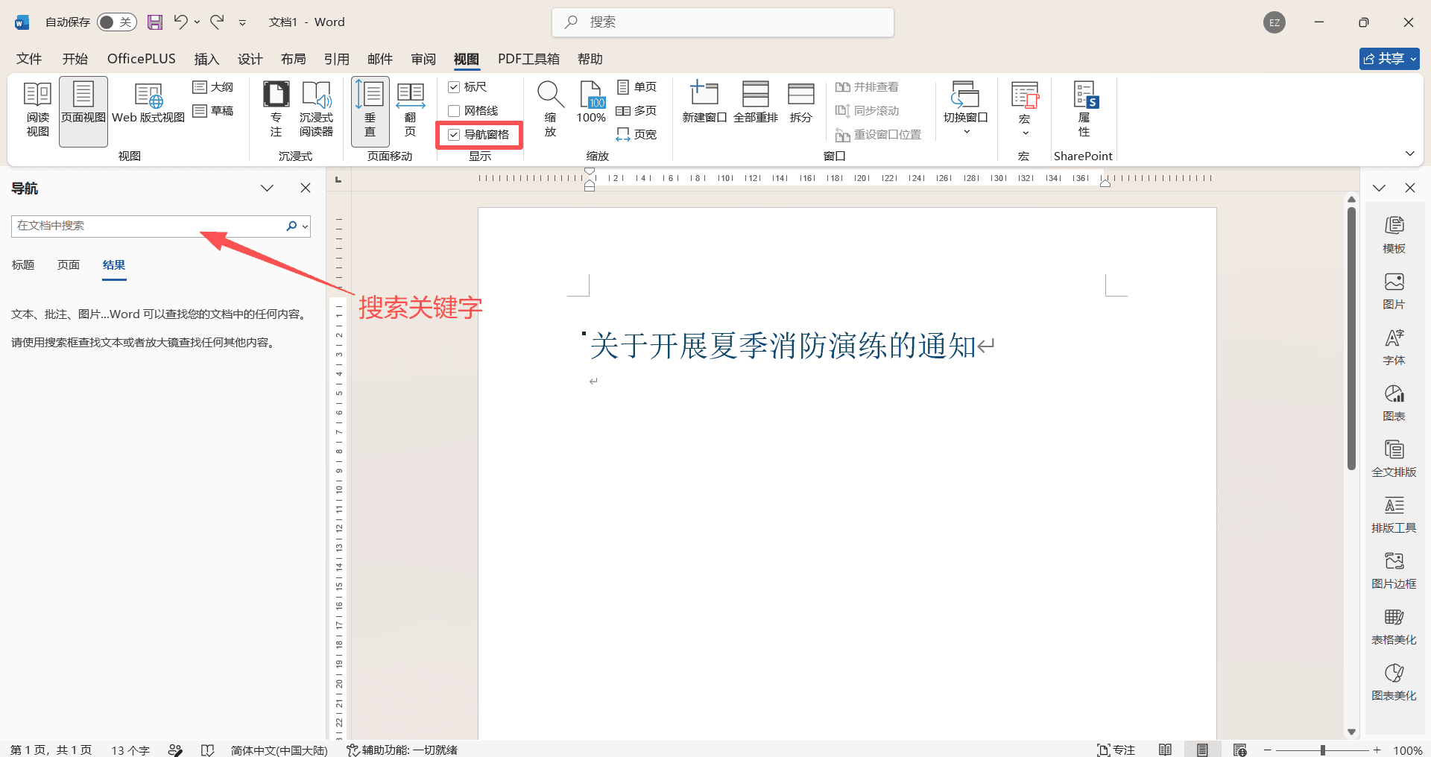Image resolution: width=1431 pixels, height=757 pixels.
Task: Open navigation pane options chevron
Action: [267, 188]
